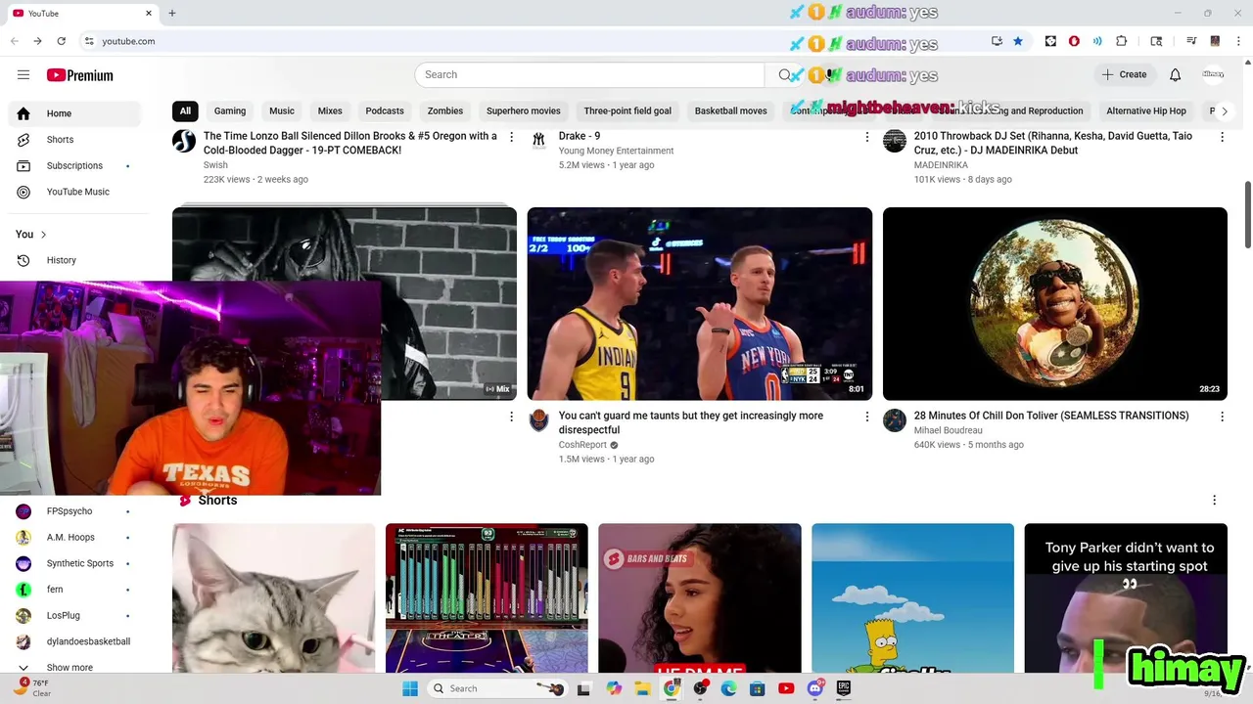Play the Don Toliver fisheye thumbnail

[x=1055, y=303]
